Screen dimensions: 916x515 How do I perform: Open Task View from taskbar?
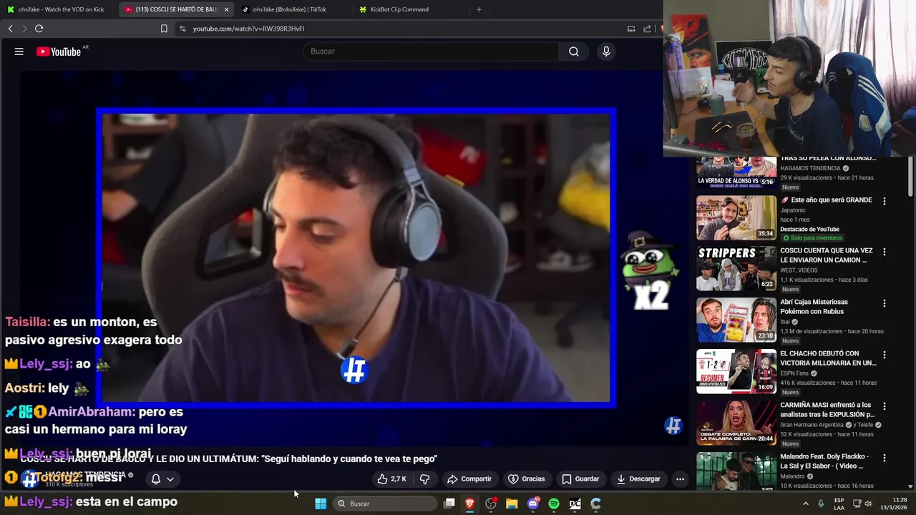coord(449,504)
